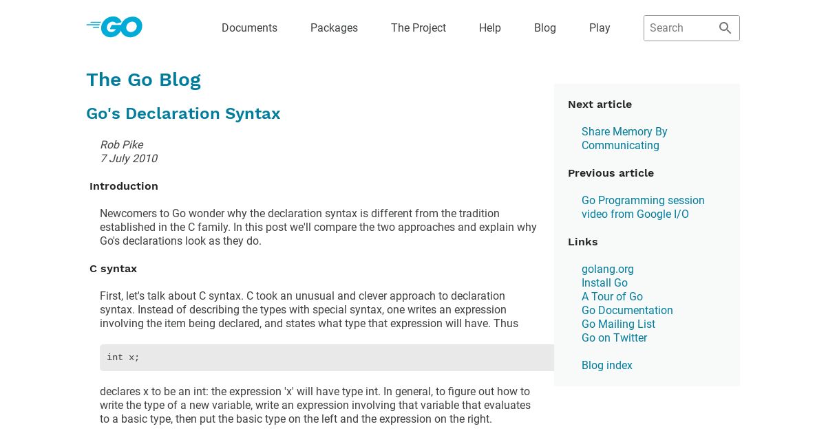Click the search magnifier icon
The height and width of the screenshot is (433, 826).
tap(726, 28)
